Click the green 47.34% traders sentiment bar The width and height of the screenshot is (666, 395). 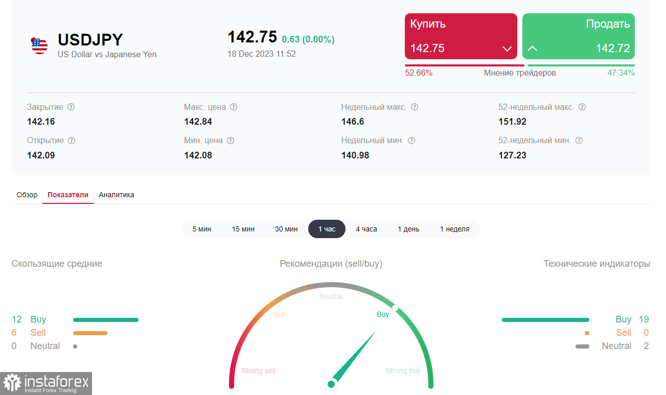[x=581, y=65]
